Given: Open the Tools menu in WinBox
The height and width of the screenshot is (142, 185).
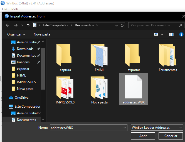Looking at the screenshot, I should coord(15,9).
